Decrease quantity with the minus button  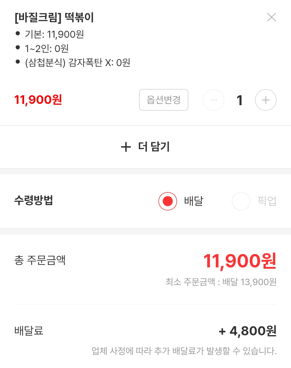click(213, 100)
